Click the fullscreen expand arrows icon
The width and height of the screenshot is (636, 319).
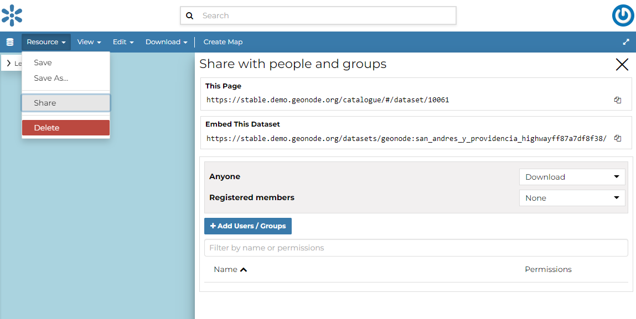(x=625, y=41)
